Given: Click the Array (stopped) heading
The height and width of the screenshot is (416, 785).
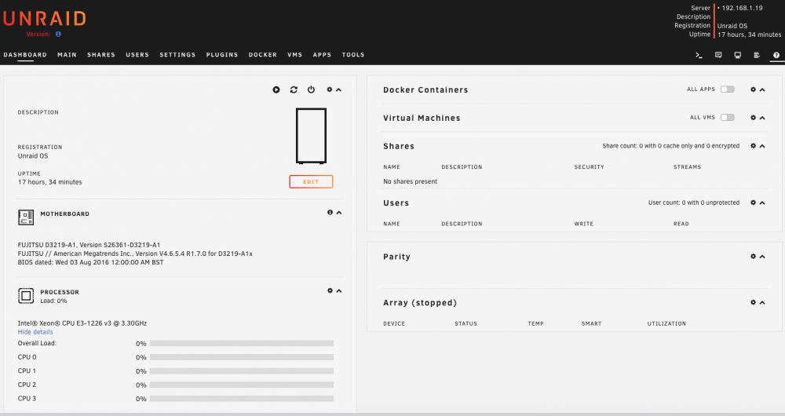Looking at the screenshot, I should click(x=420, y=303).
